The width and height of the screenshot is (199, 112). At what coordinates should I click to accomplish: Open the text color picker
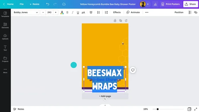(x=62, y=12)
